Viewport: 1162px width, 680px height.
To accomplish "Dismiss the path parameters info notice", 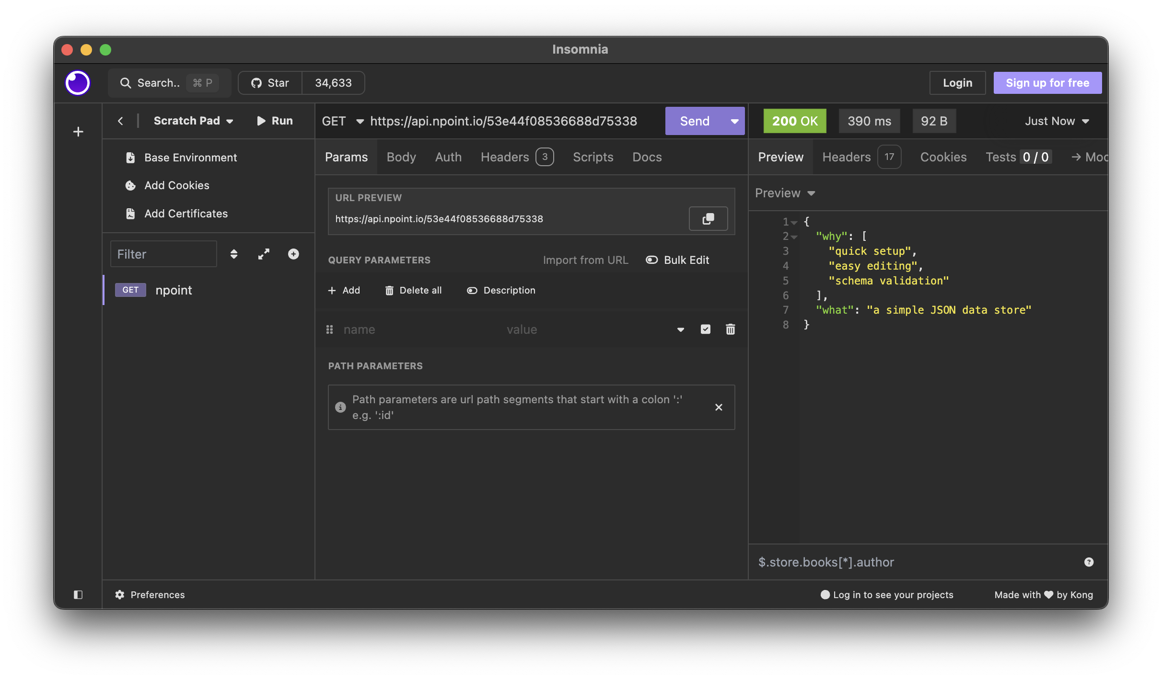I will point(719,407).
